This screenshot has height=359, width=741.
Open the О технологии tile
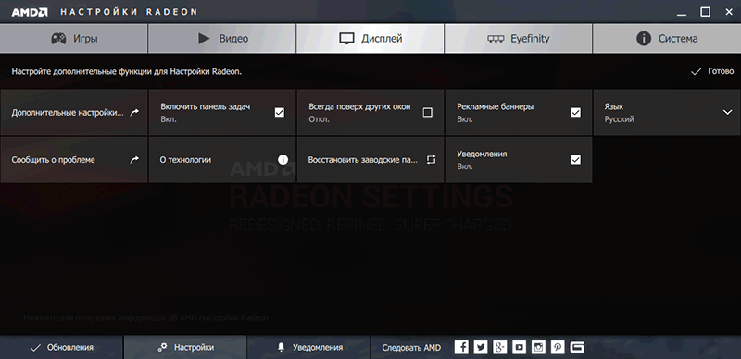pyautogui.click(x=222, y=160)
